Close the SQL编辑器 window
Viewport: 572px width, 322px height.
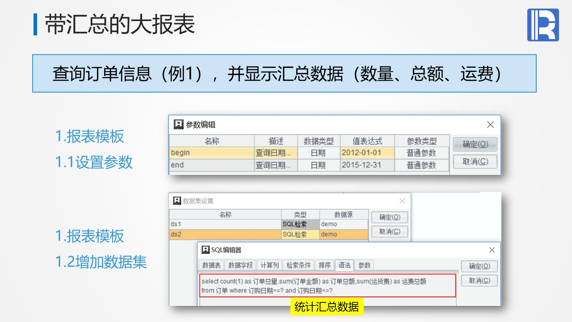click(x=492, y=250)
